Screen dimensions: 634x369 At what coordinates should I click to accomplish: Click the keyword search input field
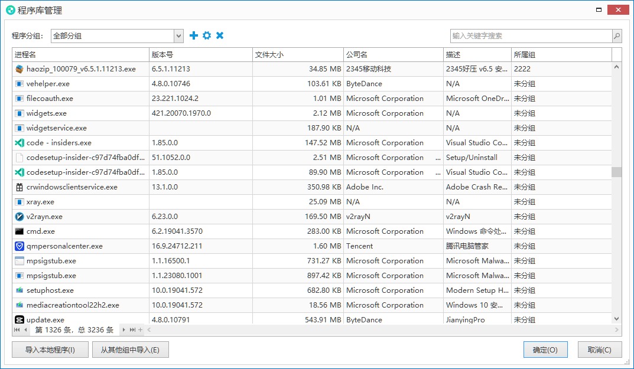531,36
